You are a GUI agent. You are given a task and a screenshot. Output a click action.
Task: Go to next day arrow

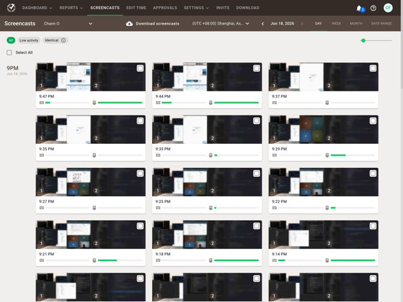pyautogui.click(x=302, y=23)
